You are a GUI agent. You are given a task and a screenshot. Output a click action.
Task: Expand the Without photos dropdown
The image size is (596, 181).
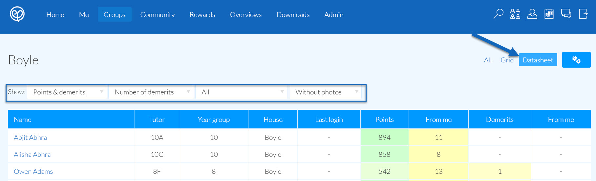pyautogui.click(x=325, y=92)
